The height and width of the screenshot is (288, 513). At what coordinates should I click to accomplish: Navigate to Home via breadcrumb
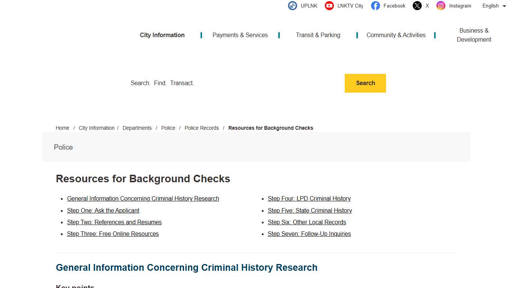62,128
